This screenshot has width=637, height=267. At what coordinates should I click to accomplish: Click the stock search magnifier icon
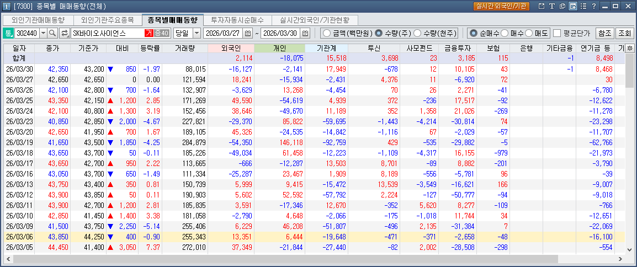pyautogui.click(x=52, y=33)
